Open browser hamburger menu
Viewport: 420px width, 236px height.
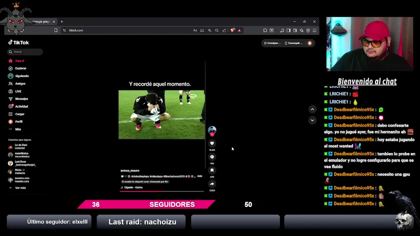coord(314,30)
